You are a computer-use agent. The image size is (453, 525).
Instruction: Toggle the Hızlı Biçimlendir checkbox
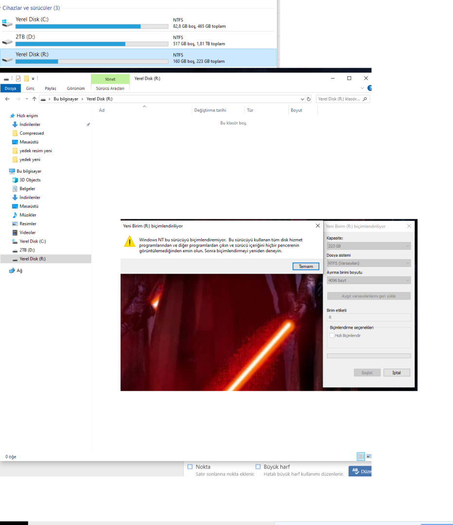click(x=332, y=335)
